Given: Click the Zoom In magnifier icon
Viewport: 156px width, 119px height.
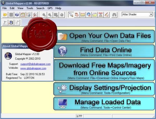Looking at the screenshot, I should (44, 15).
